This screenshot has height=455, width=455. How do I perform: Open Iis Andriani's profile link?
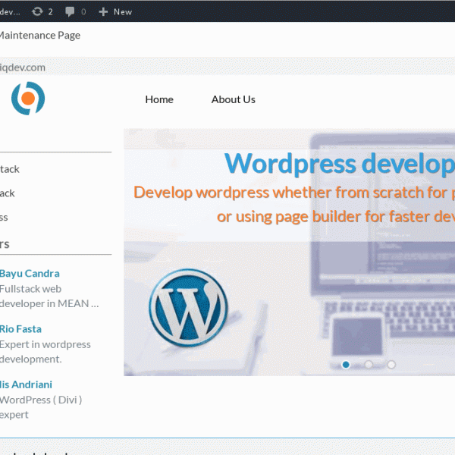(26, 384)
